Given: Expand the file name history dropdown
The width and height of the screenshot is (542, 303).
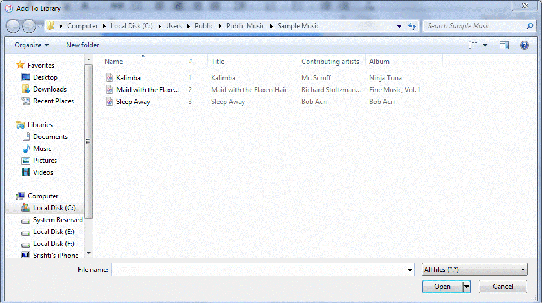Looking at the screenshot, I should pos(410,270).
